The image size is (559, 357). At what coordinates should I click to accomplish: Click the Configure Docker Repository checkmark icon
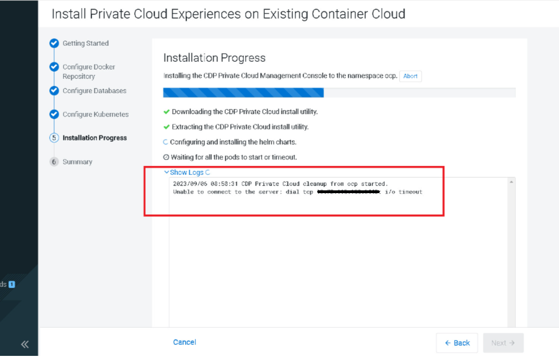[54, 67]
